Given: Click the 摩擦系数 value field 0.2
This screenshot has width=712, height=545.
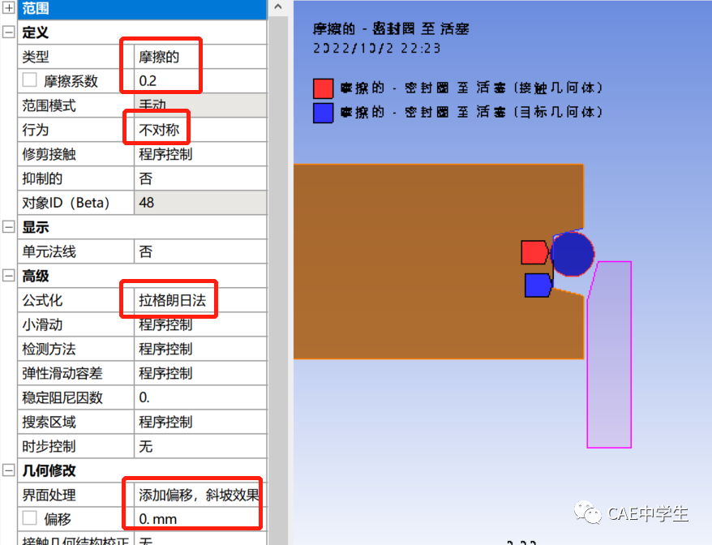Looking at the screenshot, I should pyautogui.click(x=162, y=80).
